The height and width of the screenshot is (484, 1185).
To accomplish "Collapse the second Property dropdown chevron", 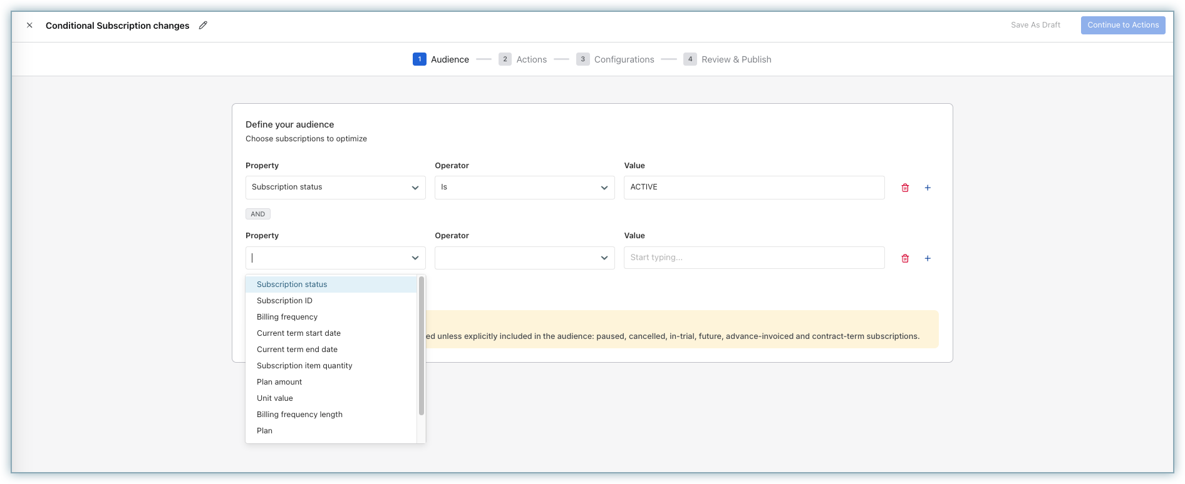I will coord(415,258).
